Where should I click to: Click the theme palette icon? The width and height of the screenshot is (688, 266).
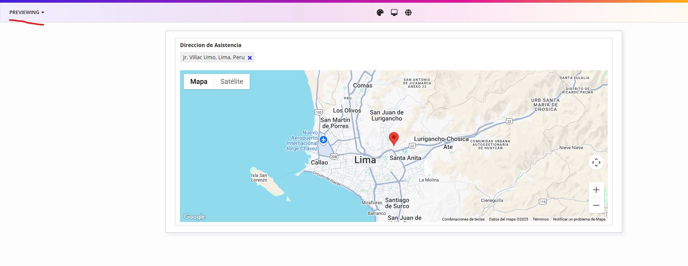[x=380, y=13]
